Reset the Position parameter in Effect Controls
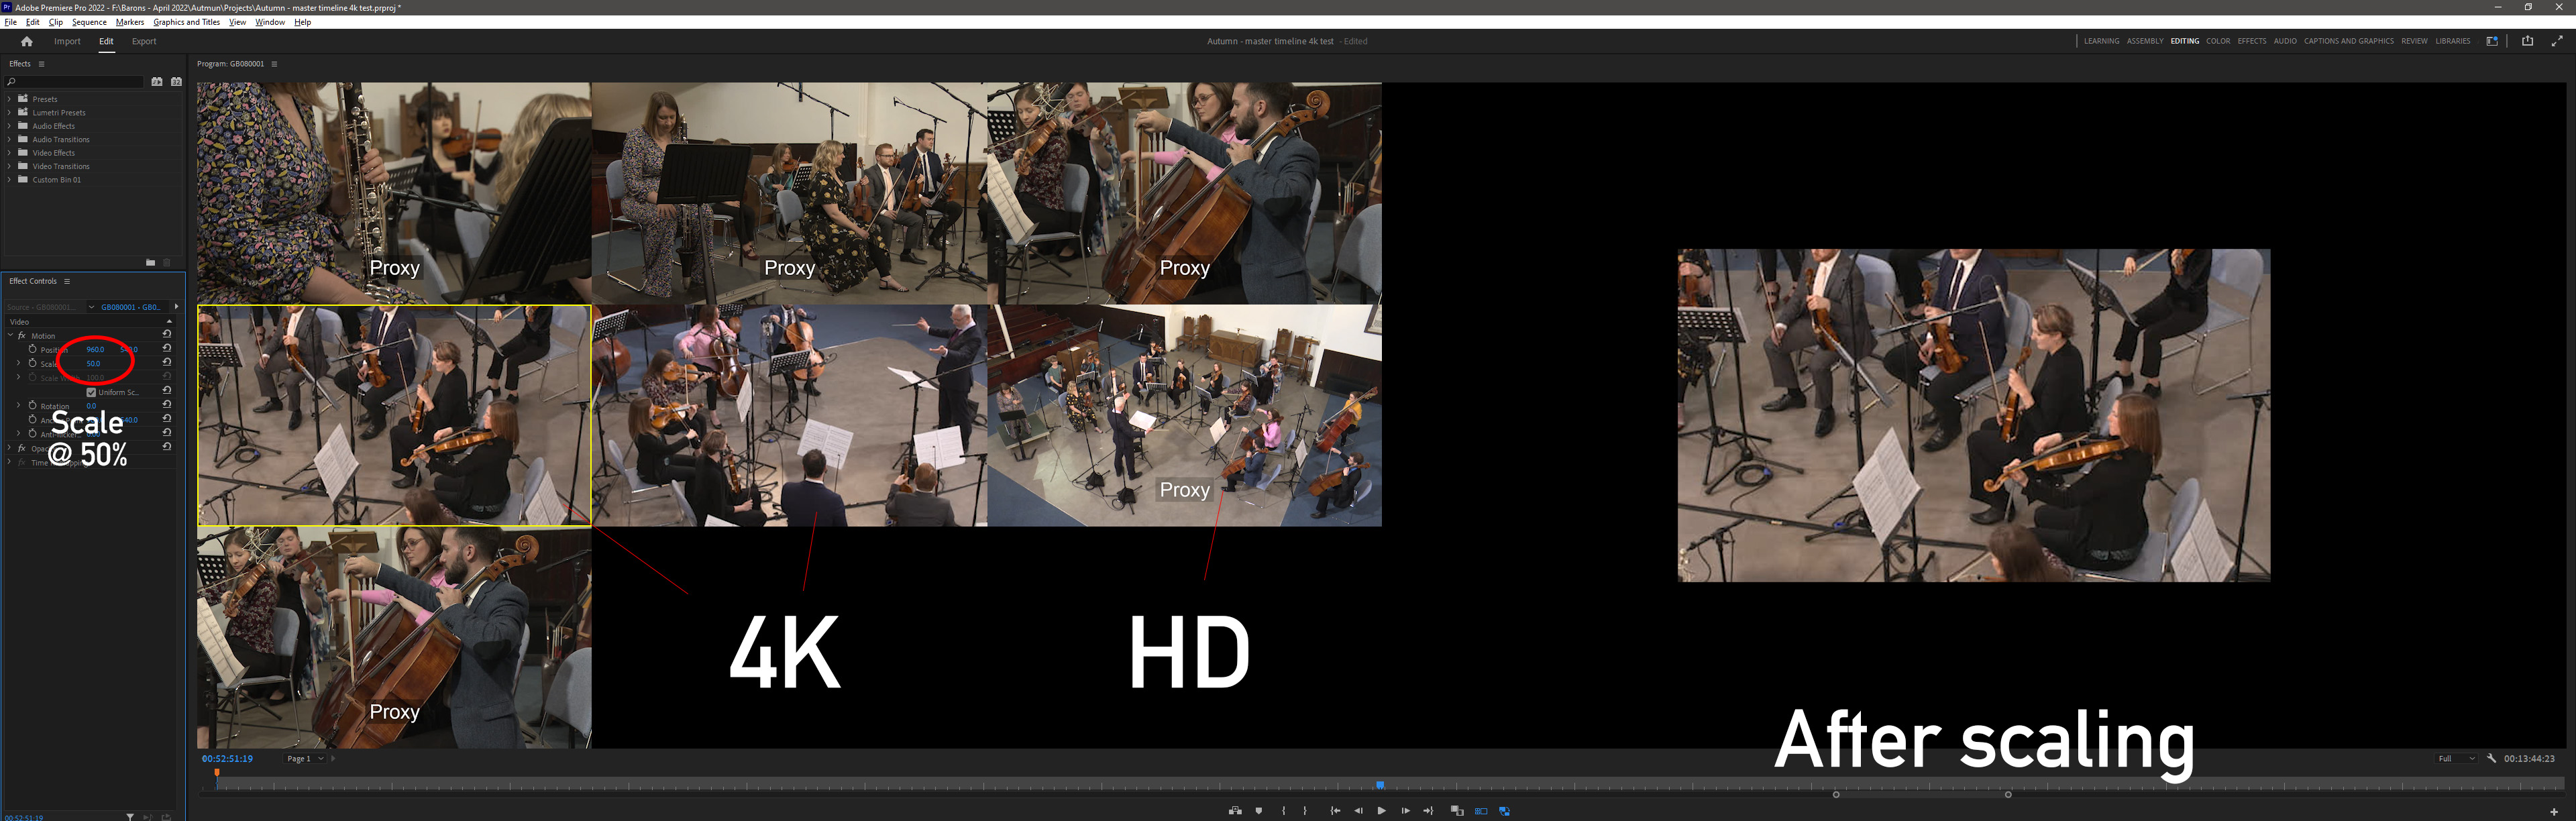 [167, 349]
